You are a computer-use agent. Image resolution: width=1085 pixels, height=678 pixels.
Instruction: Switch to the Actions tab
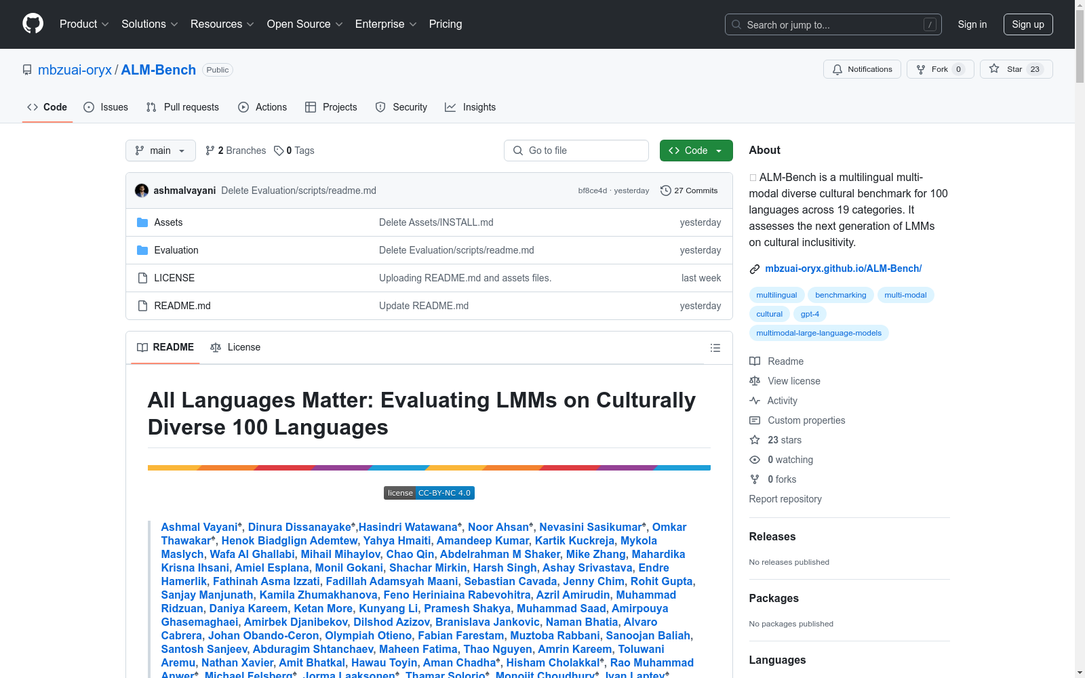[x=262, y=107]
